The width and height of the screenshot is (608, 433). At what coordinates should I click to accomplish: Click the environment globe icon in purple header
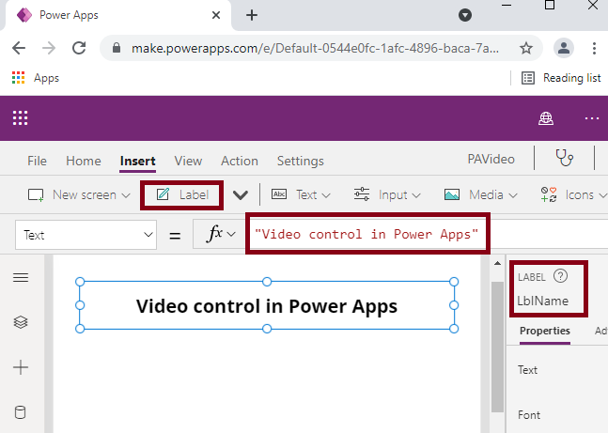click(546, 118)
